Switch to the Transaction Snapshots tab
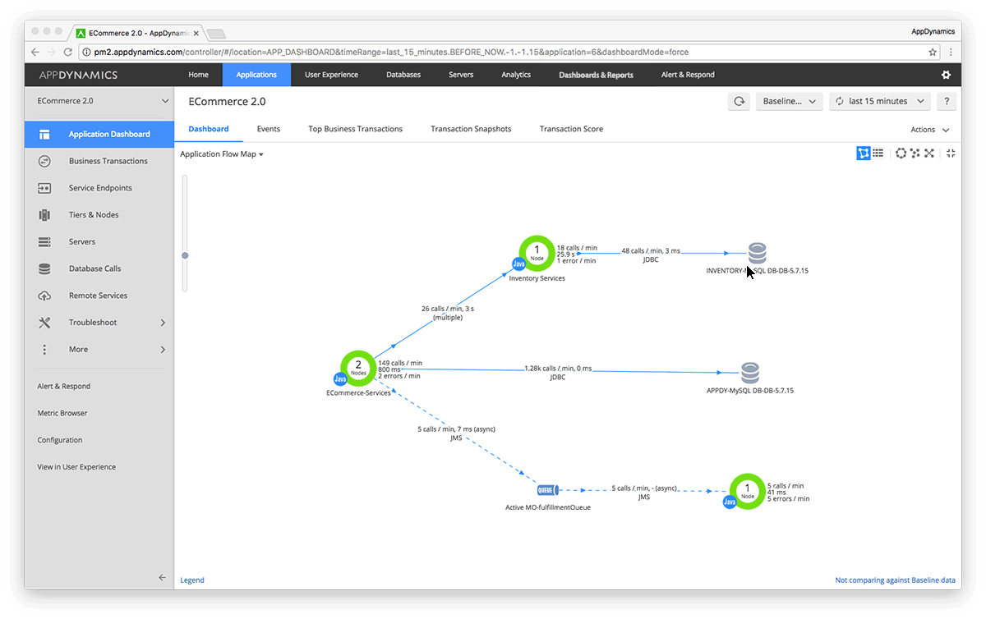Viewport: 986px width, 619px height. [471, 129]
